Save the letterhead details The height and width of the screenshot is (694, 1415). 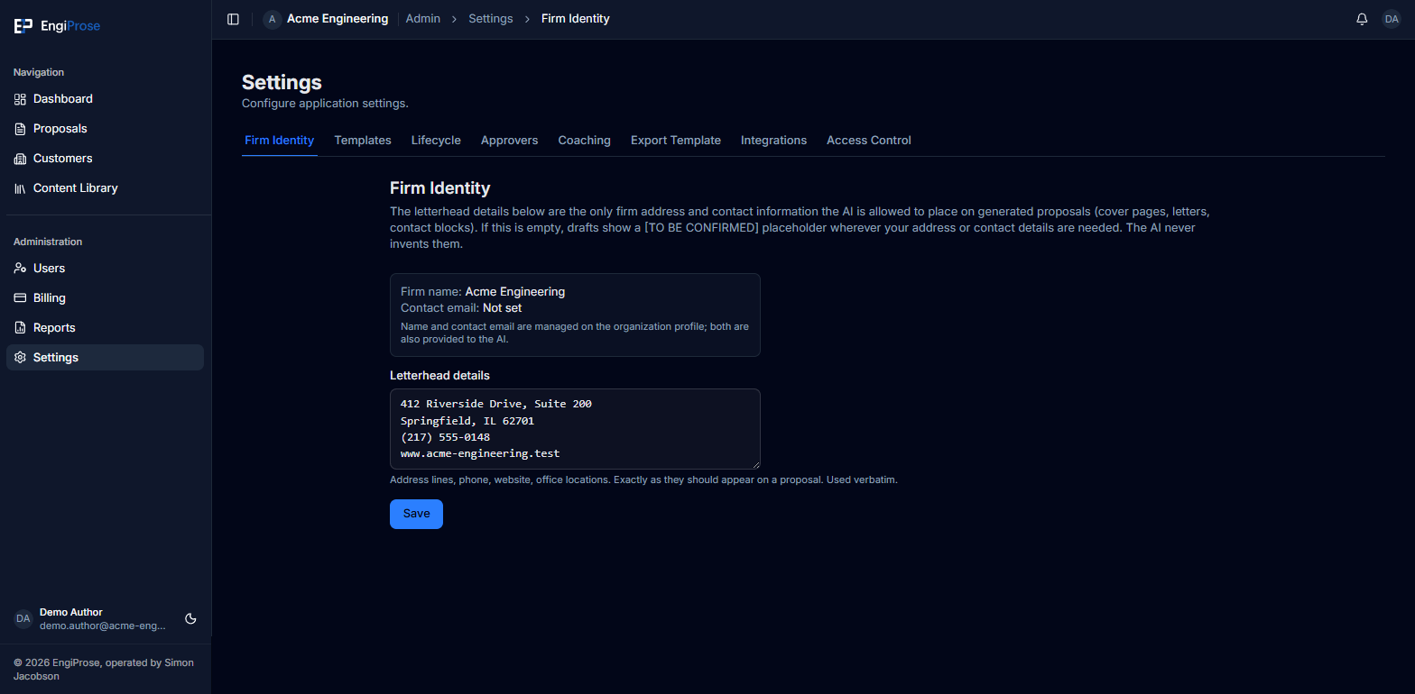click(416, 514)
